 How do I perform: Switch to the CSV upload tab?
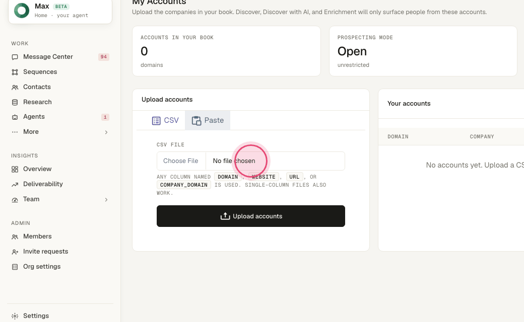click(x=165, y=120)
